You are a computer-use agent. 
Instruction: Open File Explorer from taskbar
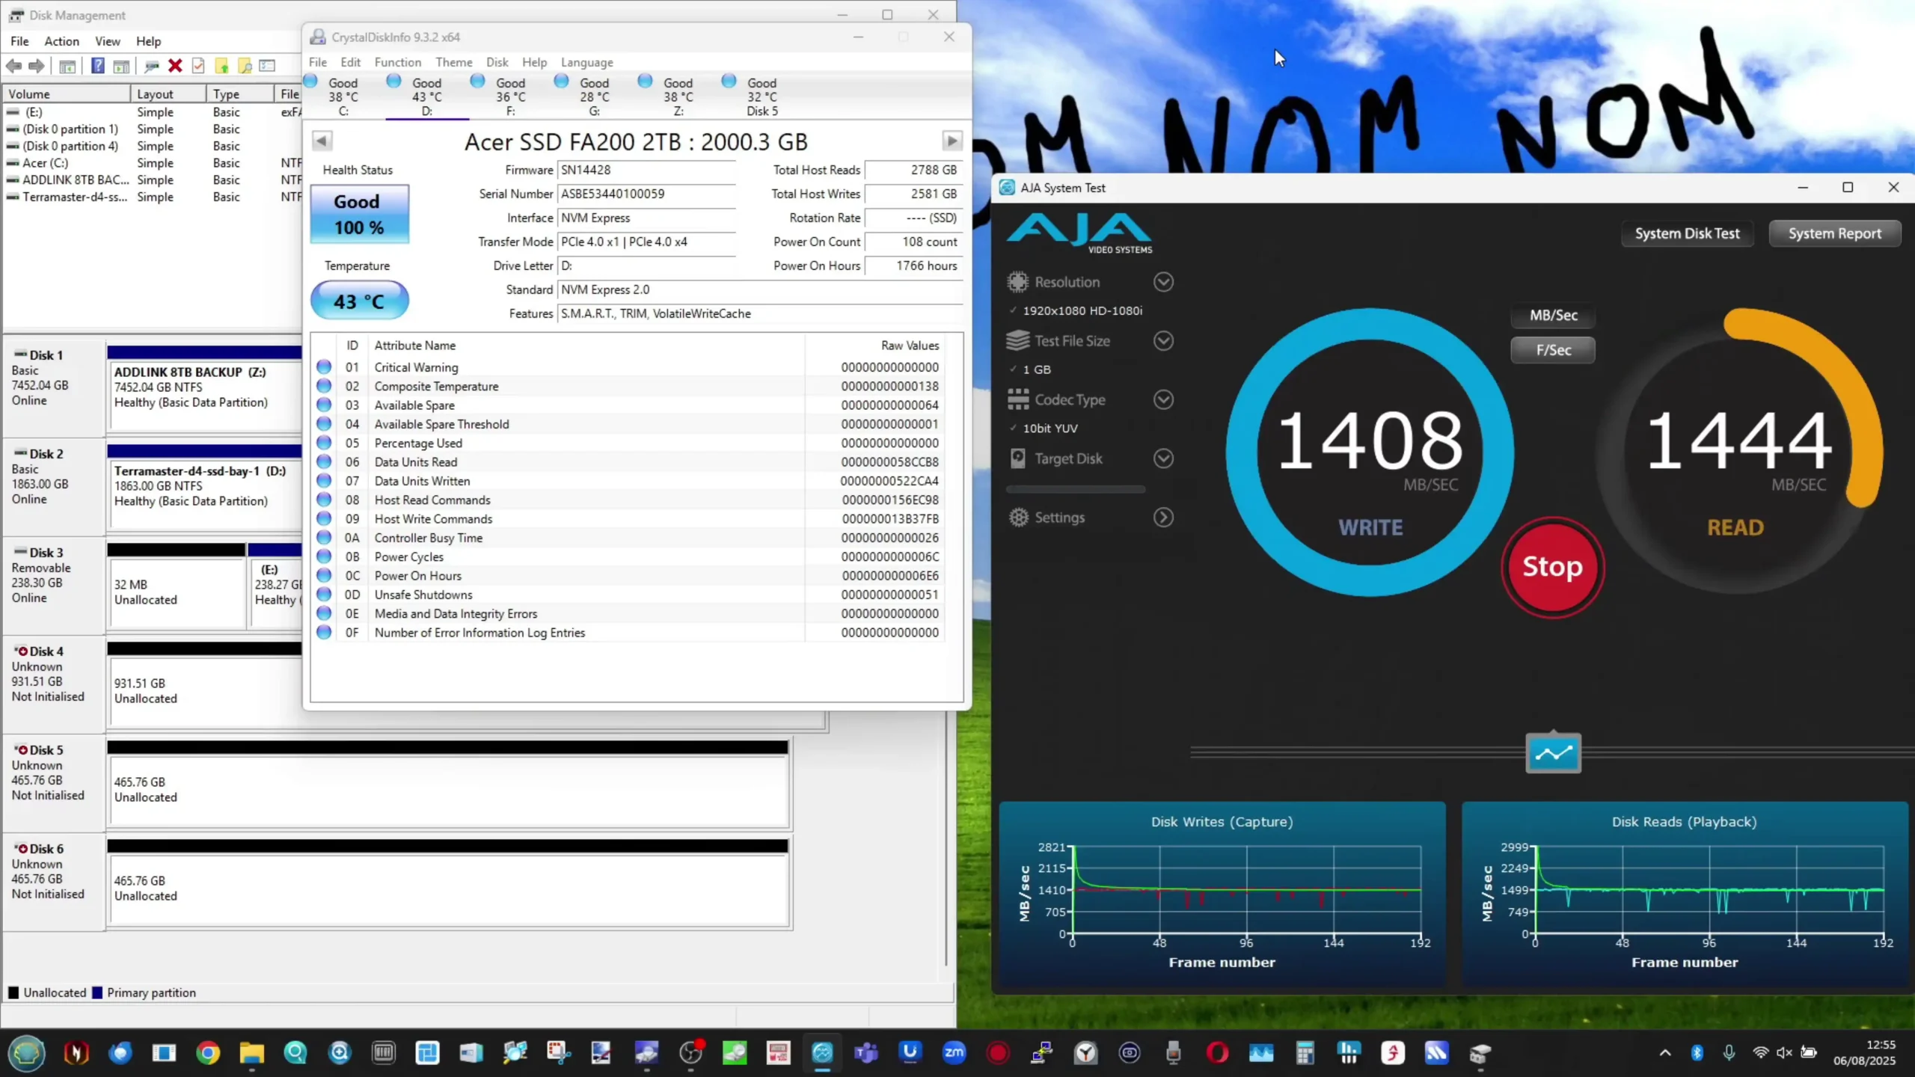(x=251, y=1053)
